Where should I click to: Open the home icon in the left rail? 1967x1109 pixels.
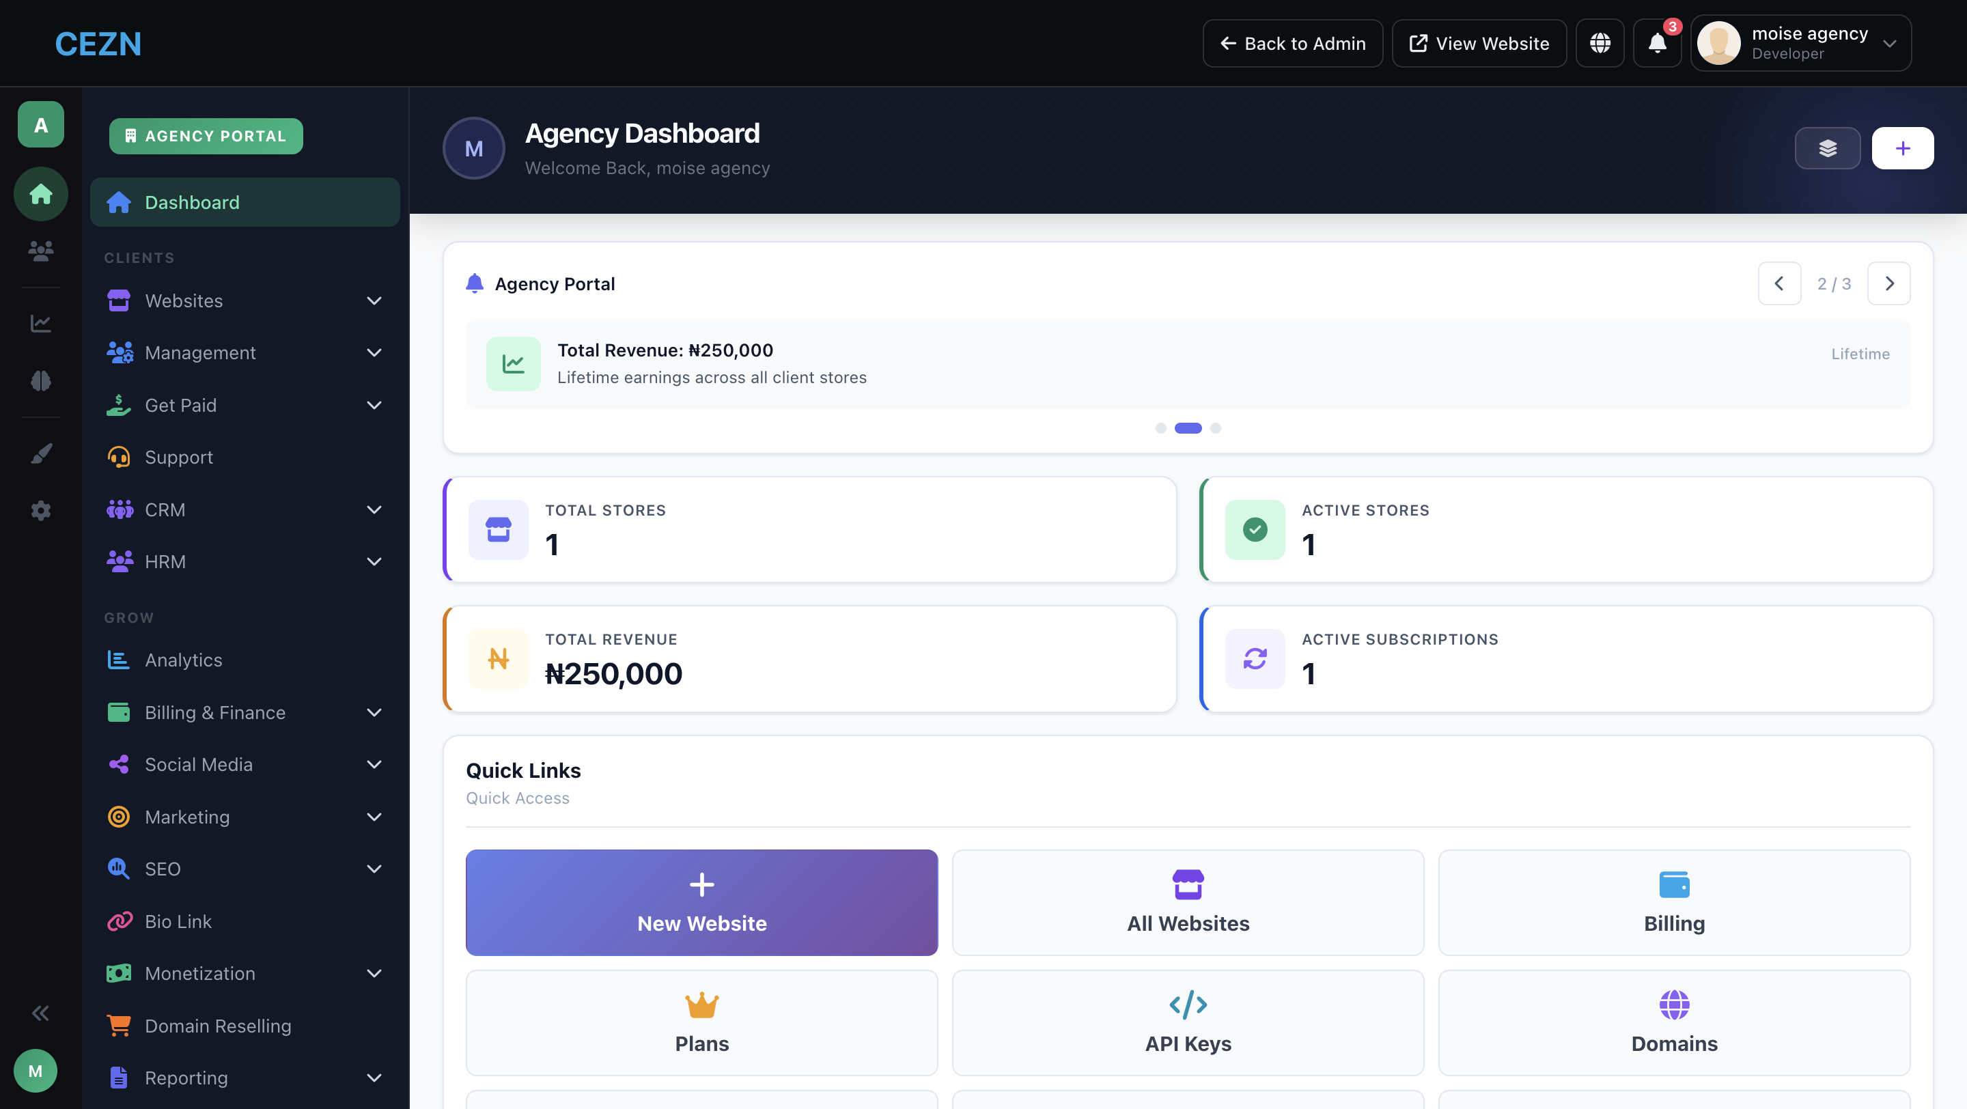(40, 194)
